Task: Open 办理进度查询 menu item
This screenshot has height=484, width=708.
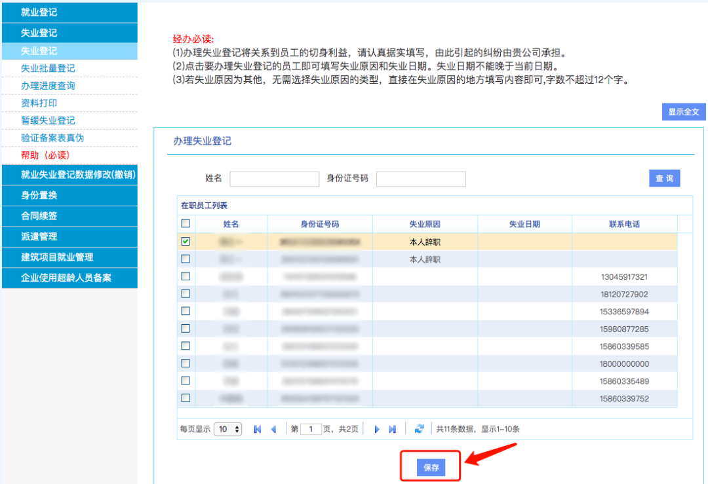Action: tap(48, 86)
